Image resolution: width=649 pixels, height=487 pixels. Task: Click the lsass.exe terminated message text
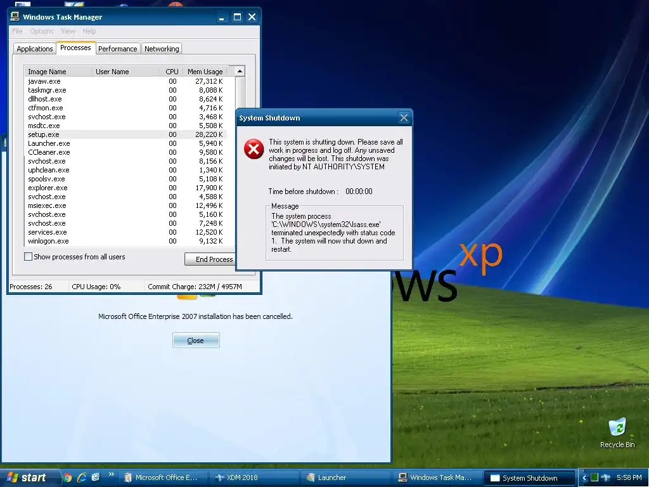point(333,233)
